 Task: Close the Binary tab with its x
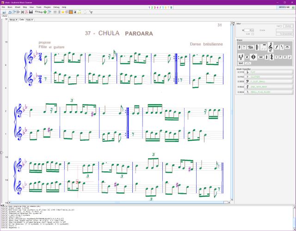pyautogui.click(x=17, y=19)
